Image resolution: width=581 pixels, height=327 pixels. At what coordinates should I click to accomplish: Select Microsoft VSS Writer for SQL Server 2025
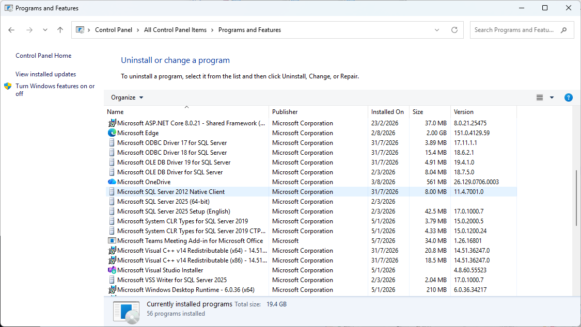311,280
